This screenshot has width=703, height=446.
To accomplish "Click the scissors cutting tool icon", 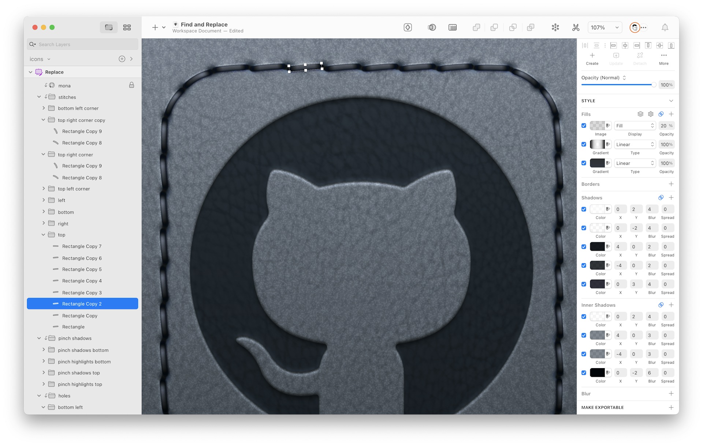I will (x=576, y=27).
